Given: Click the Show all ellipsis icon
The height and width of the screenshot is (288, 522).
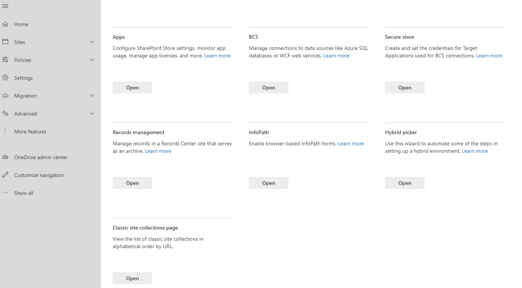Looking at the screenshot, I should (x=5, y=193).
